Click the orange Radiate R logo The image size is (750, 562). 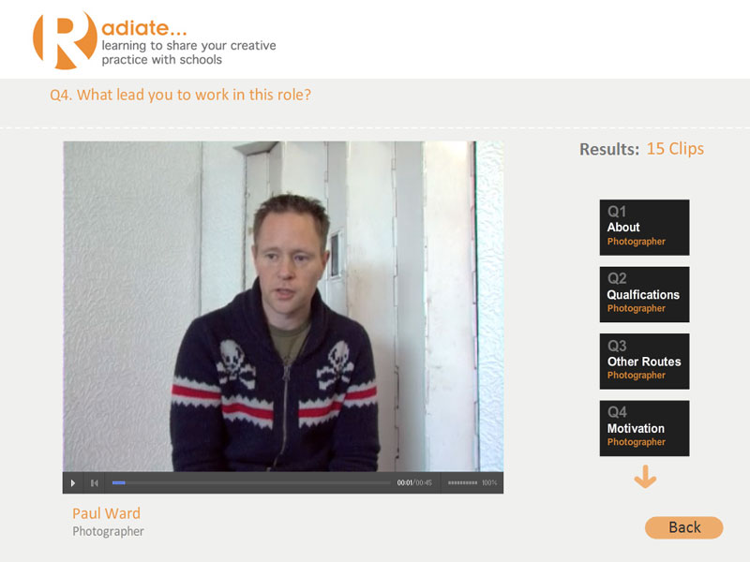65,40
